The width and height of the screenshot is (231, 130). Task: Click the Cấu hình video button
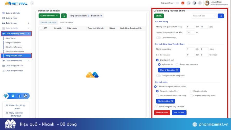coord(166,101)
